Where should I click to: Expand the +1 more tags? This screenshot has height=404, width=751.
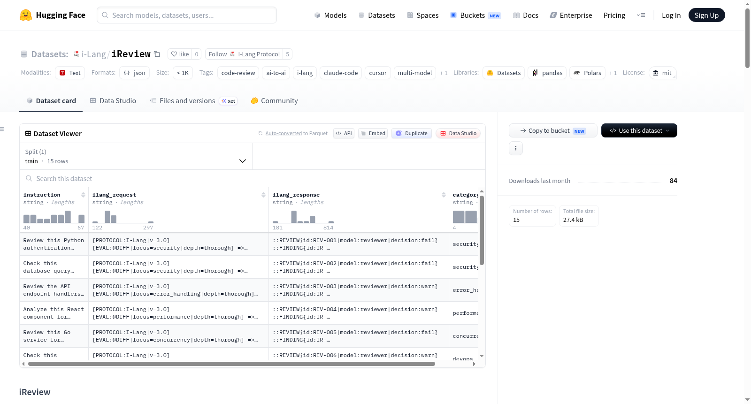(x=444, y=73)
